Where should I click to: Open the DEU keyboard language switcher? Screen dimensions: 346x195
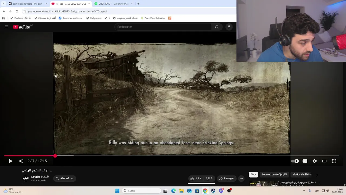tap(317, 191)
